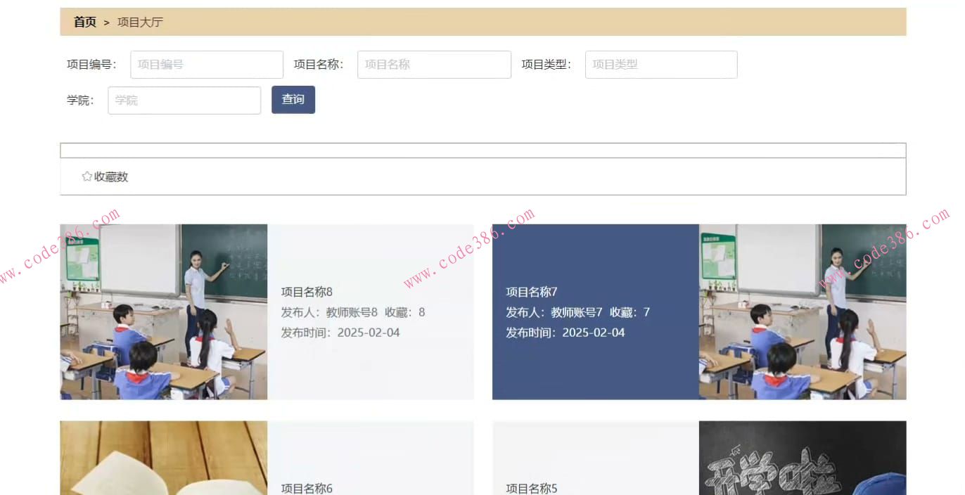
Task: Click the star icon next to 收藏数
Action: tap(86, 176)
